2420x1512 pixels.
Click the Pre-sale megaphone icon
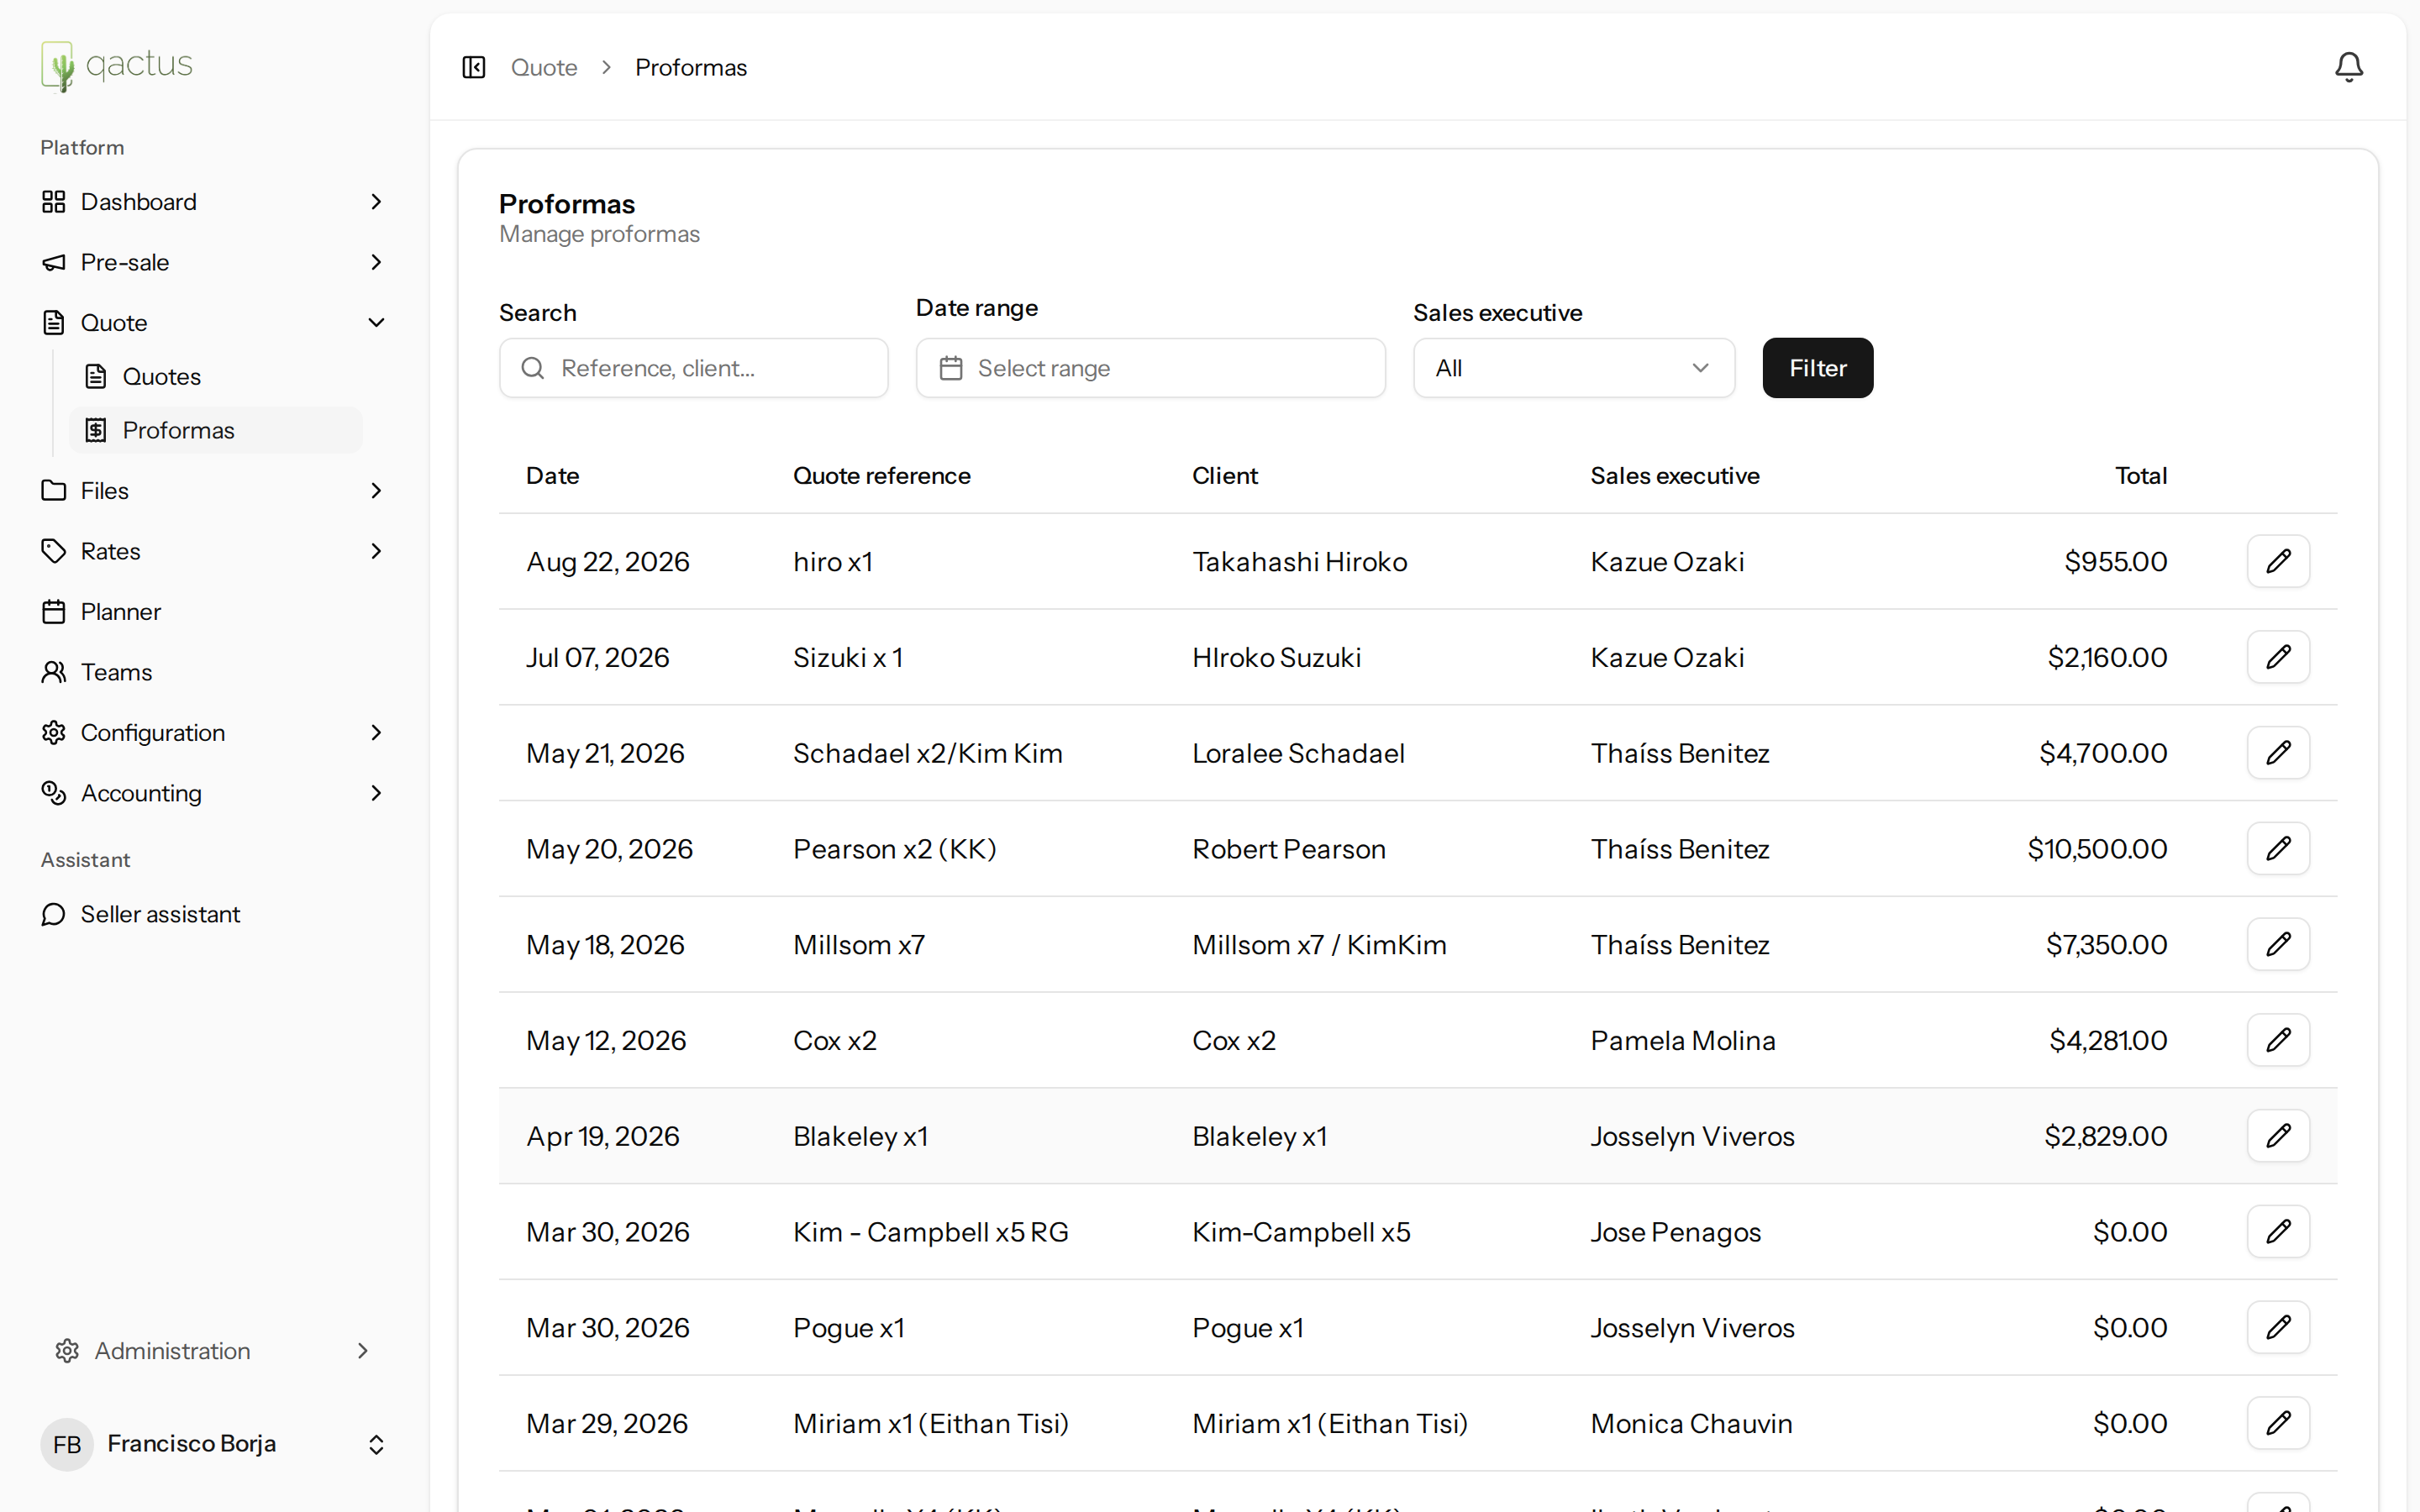[x=54, y=262]
